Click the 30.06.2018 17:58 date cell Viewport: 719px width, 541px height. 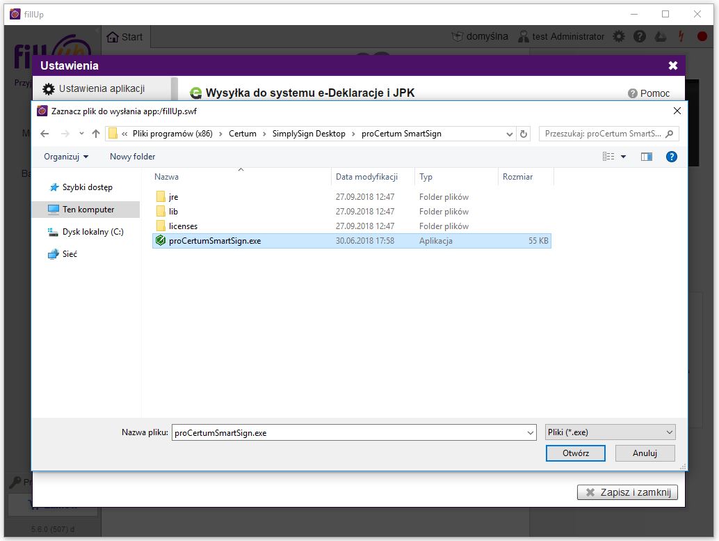coord(365,241)
